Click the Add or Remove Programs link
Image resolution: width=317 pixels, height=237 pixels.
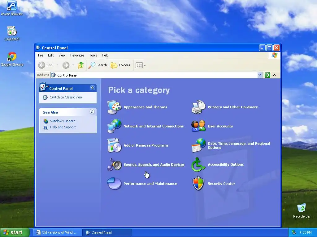[x=146, y=146]
